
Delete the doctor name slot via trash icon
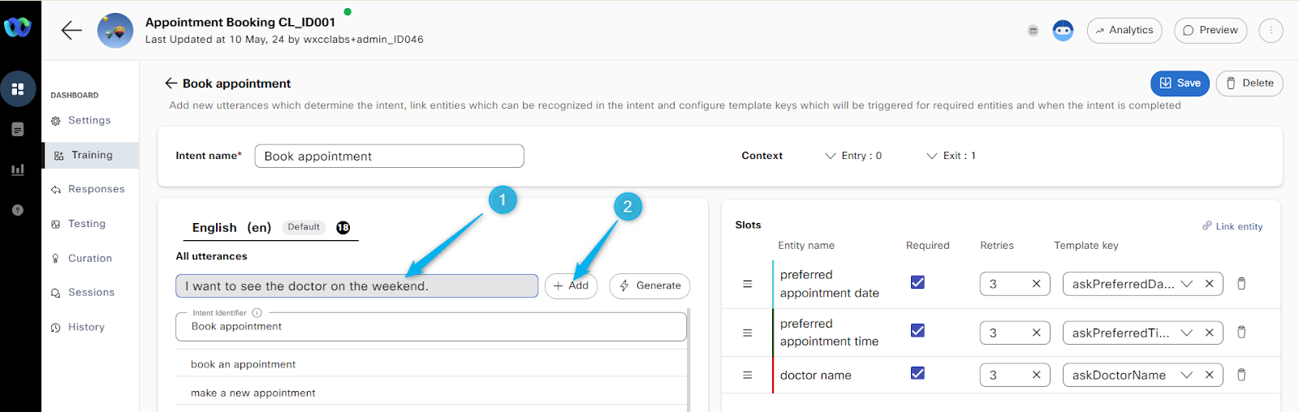tap(1241, 375)
